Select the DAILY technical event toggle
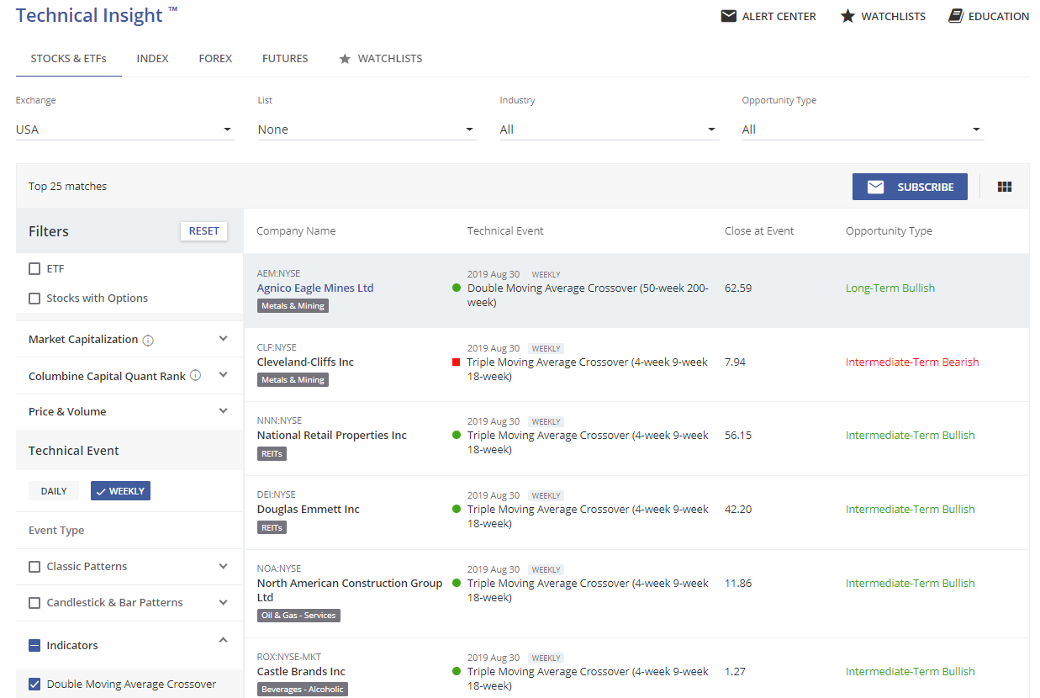 [54, 491]
